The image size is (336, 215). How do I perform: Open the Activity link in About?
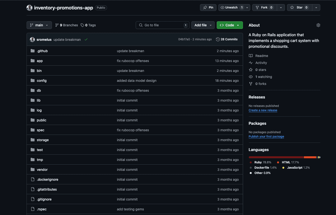tap(261, 63)
